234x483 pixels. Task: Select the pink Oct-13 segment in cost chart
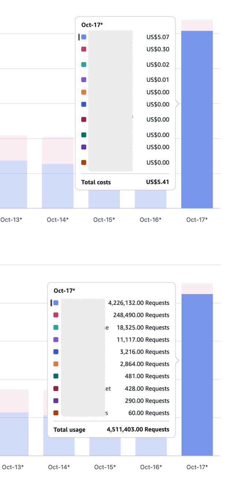14,148
